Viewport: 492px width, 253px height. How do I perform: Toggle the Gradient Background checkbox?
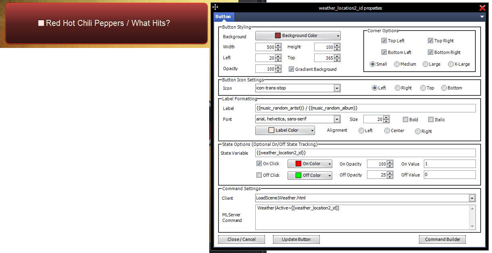(292, 69)
